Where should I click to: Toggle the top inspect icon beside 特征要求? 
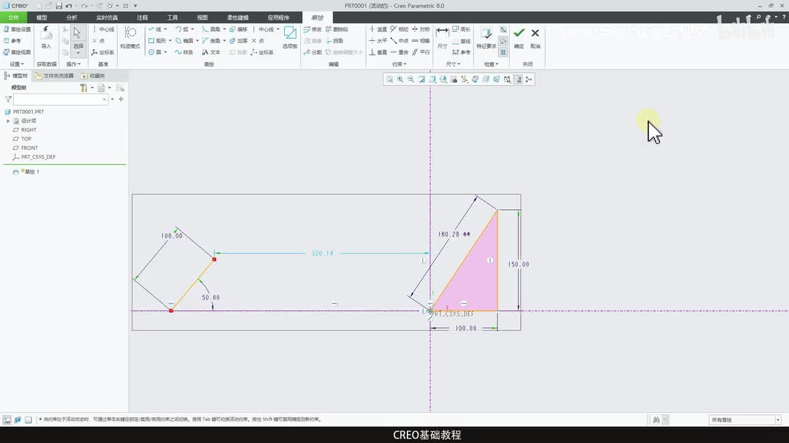coord(504,30)
